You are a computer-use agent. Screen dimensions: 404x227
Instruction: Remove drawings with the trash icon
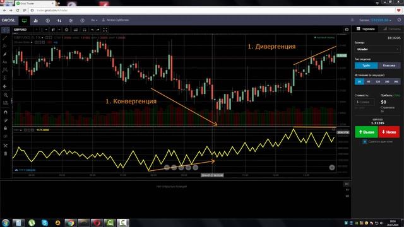click(x=6, y=154)
